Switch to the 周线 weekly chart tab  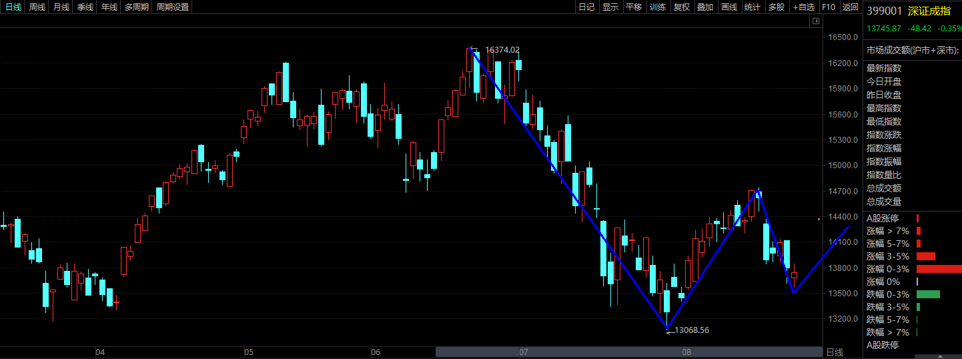coord(37,7)
